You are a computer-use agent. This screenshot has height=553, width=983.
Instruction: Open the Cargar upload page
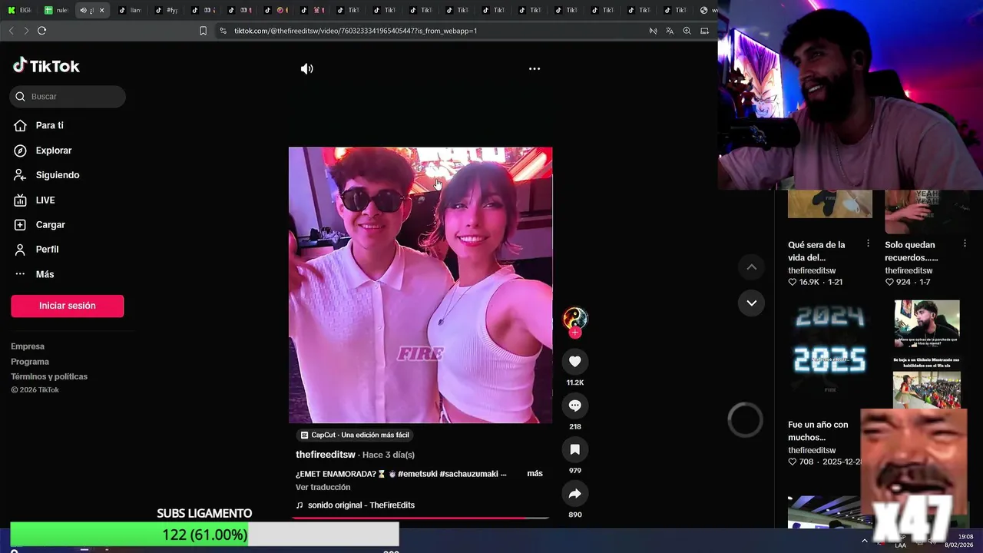point(50,224)
